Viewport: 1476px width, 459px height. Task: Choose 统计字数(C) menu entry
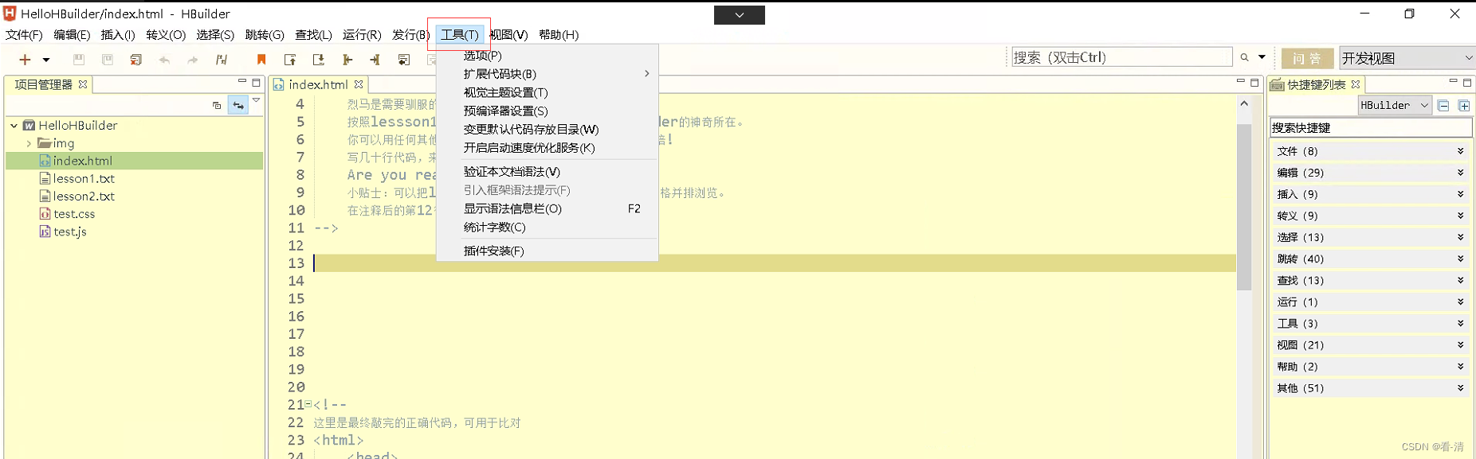pos(548,227)
